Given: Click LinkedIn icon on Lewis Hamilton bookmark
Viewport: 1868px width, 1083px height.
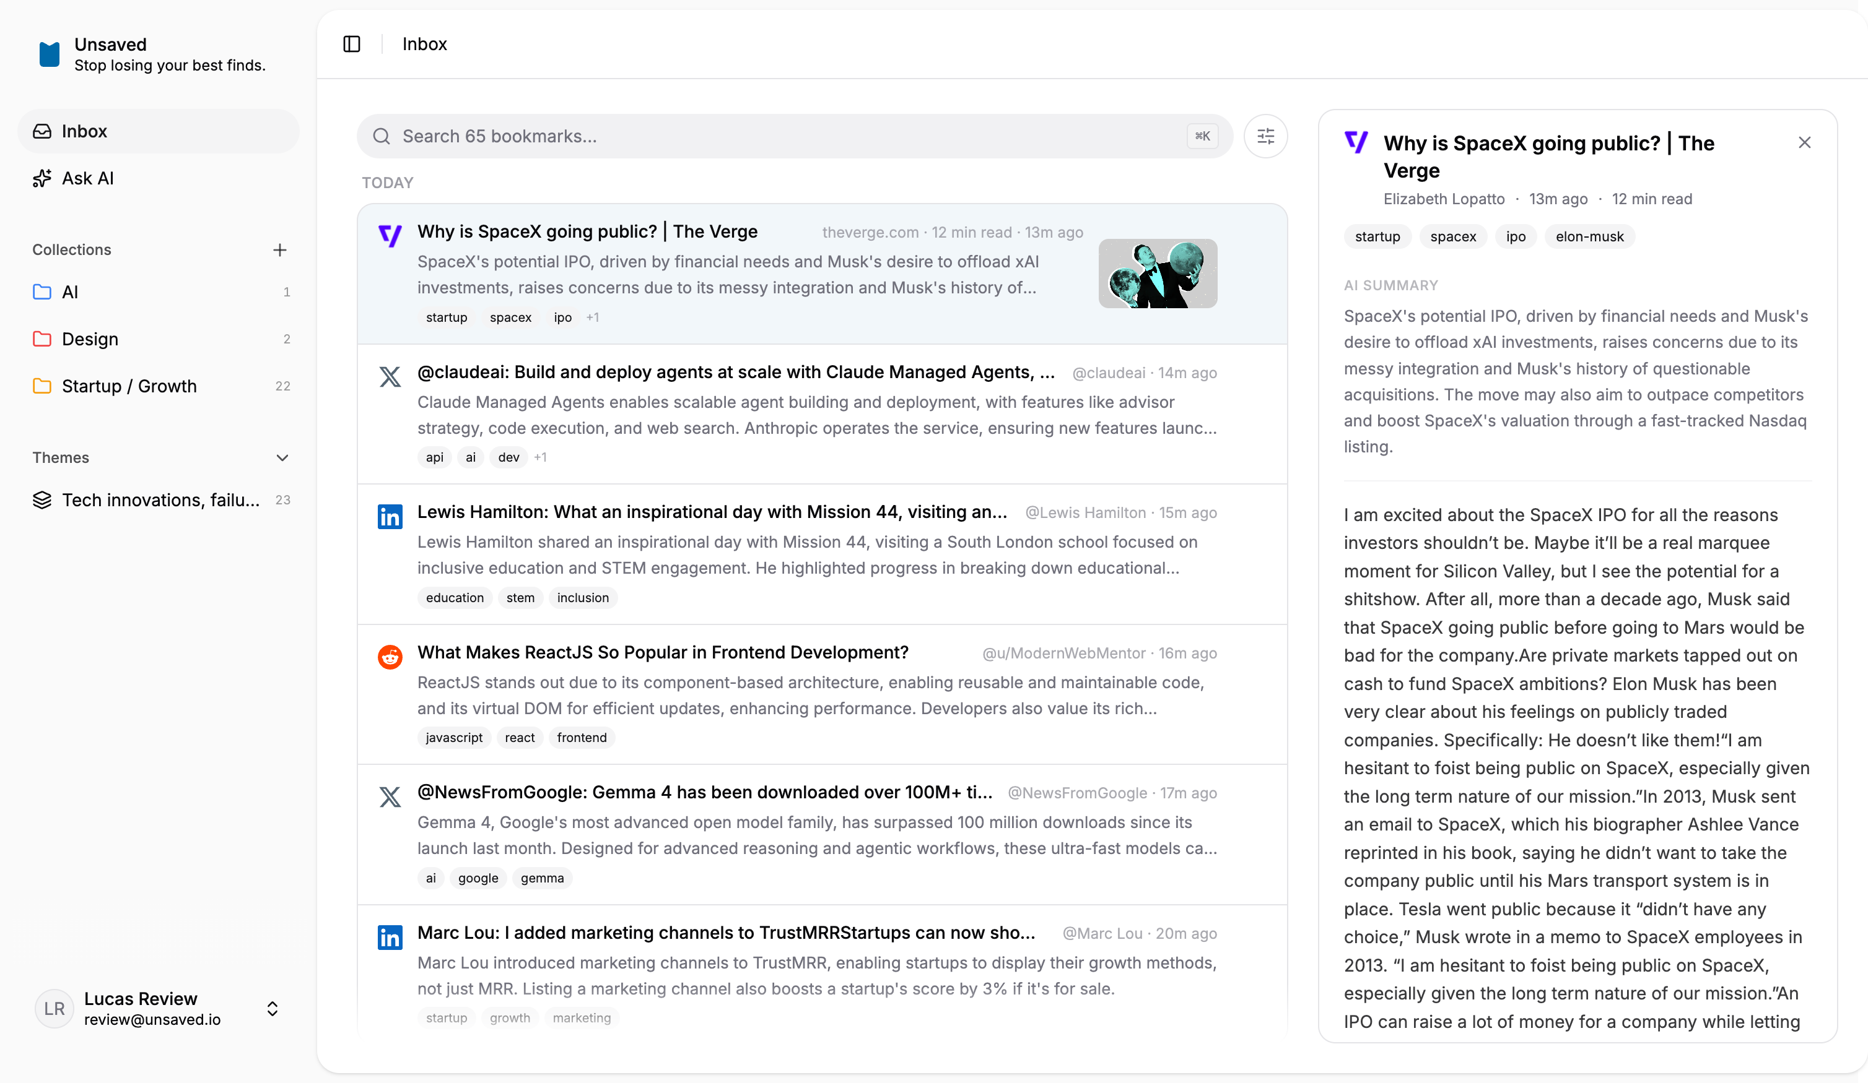Looking at the screenshot, I should tap(390, 516).
